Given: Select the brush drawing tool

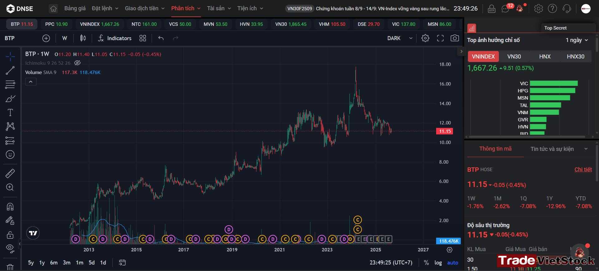Looking at the screenshot, I should (x=10, y=99).
